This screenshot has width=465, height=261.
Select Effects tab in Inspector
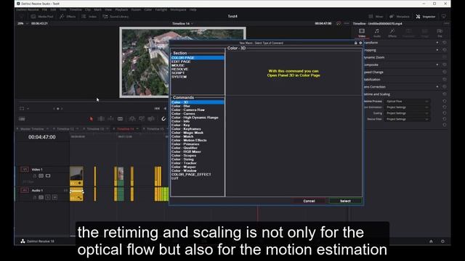[392, 33]
